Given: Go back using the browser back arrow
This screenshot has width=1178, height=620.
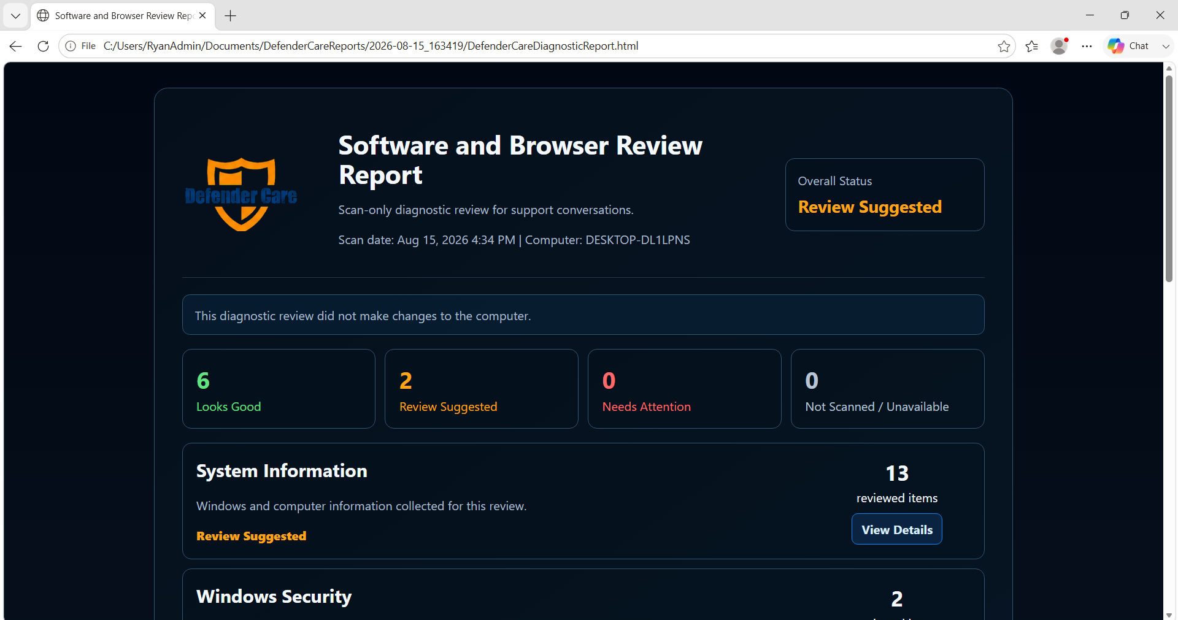Looking at the screenshot, I should tap(16, 46).
